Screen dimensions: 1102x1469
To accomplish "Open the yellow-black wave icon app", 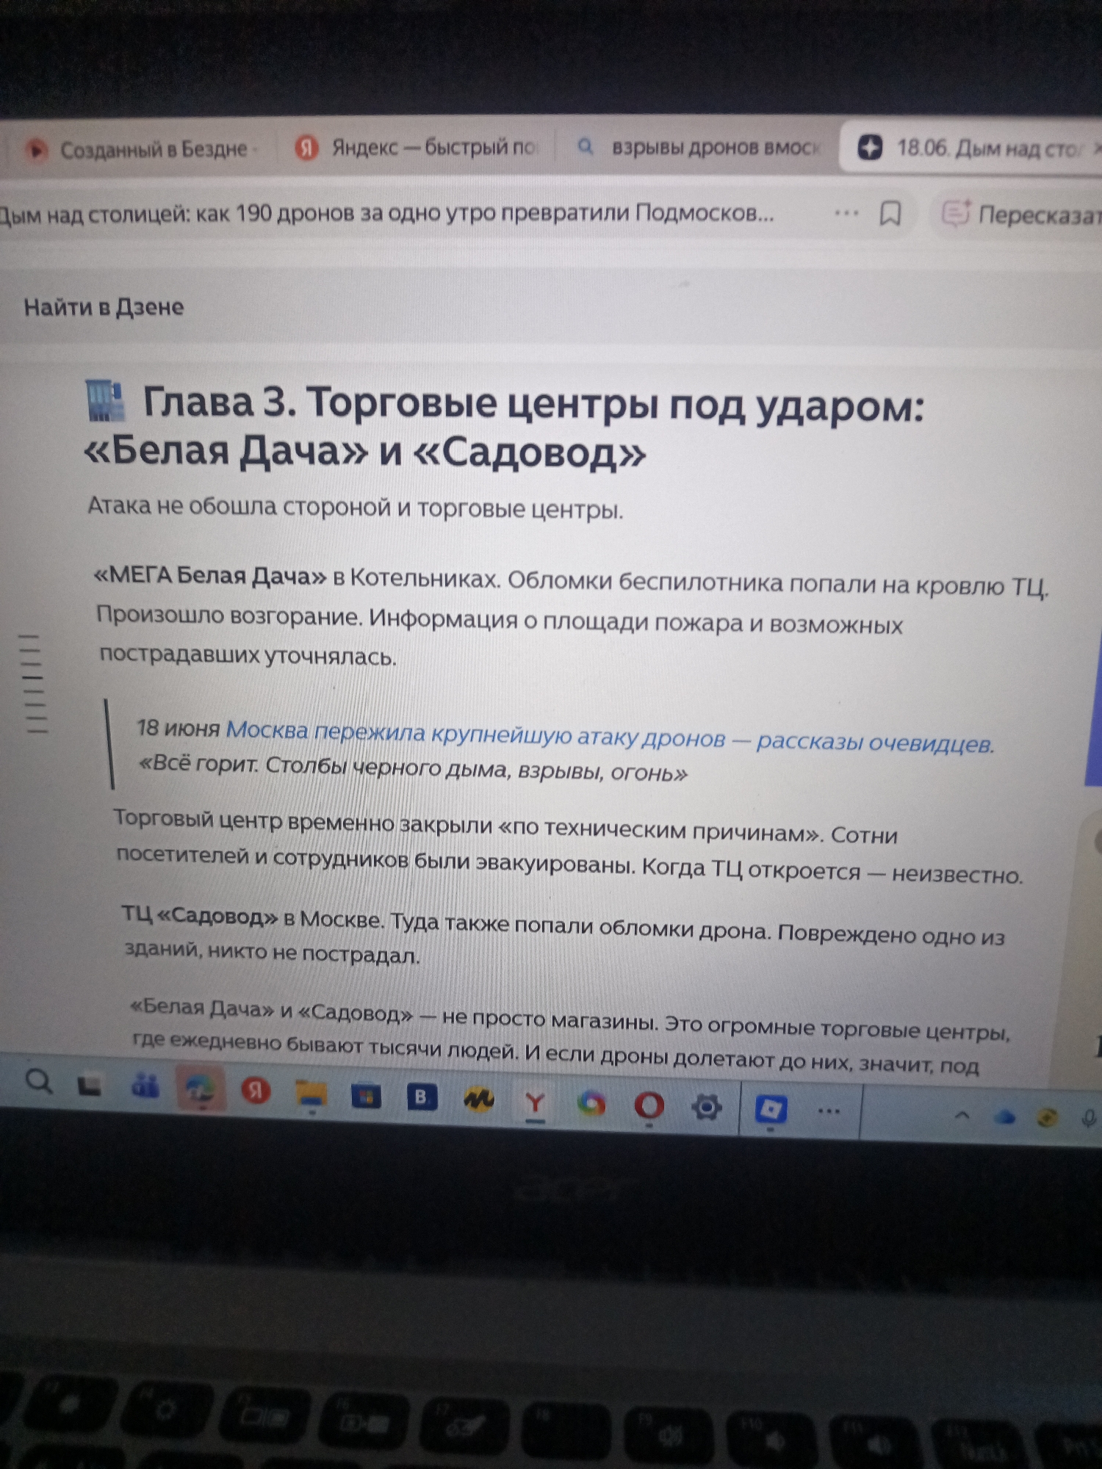I will pyautogui.click(x=478, y=1100).
